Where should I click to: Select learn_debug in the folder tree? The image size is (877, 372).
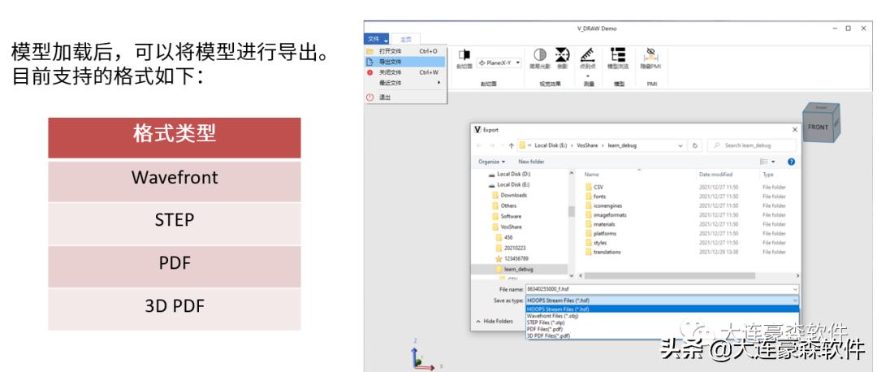pyautogui.click(x=514, y=269)
